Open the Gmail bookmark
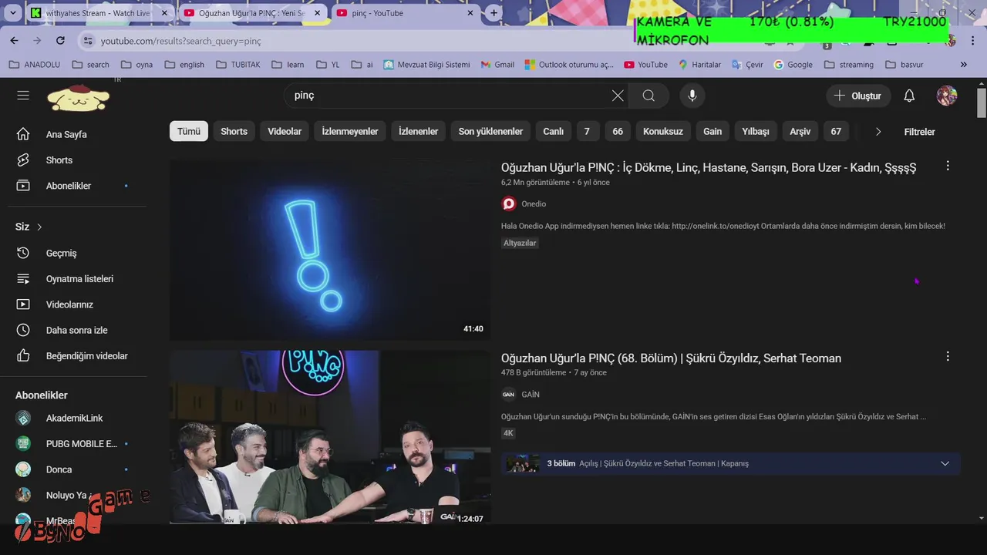This screenshot has height=555, width=987. tap(497, 65)
